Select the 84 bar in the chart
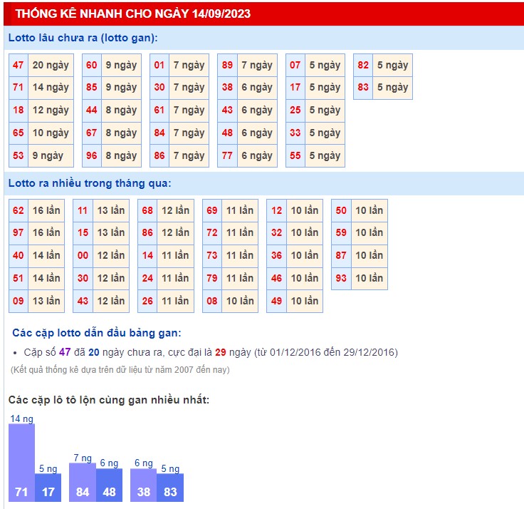 [x=83, y=483]
